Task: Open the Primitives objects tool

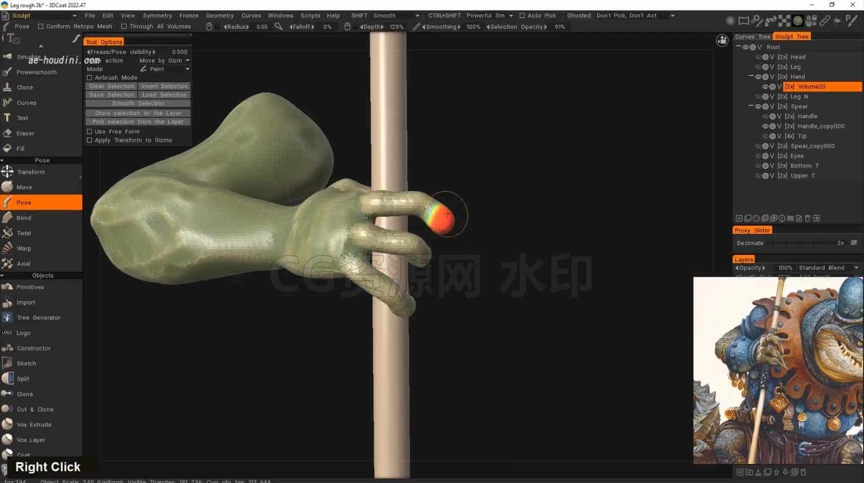Action: (x=41, y=287)
